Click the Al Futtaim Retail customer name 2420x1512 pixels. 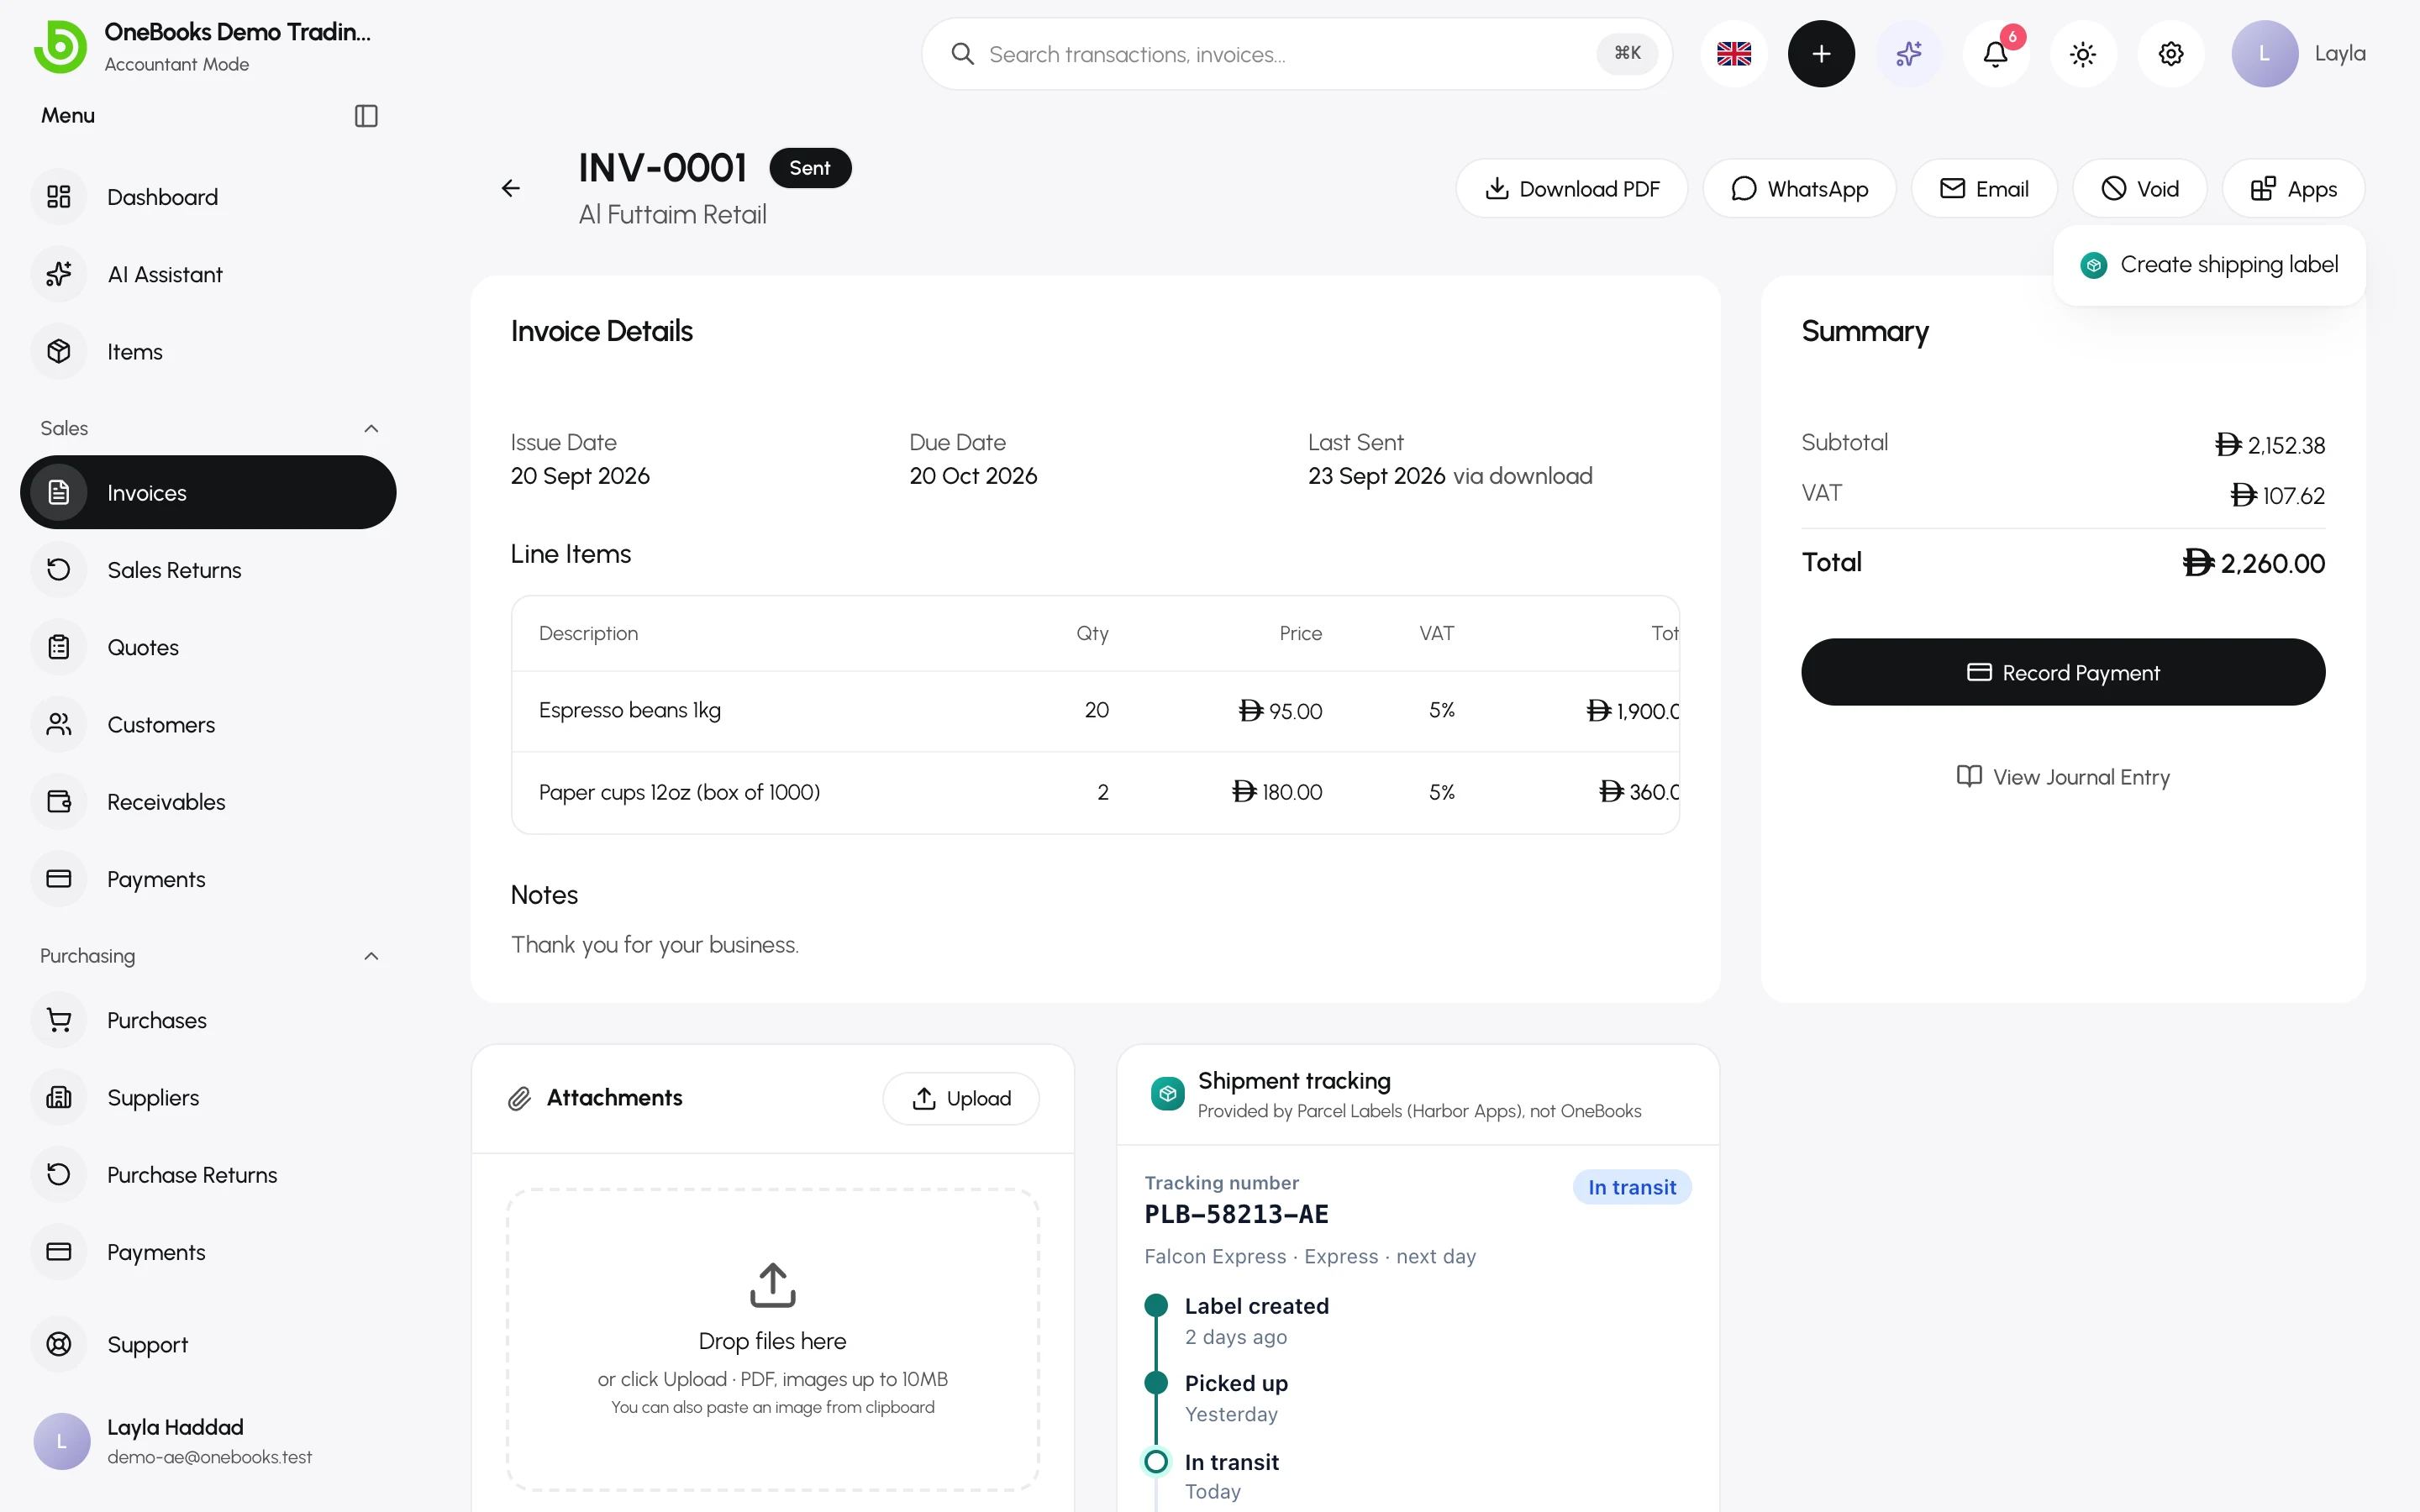pos(672,214)
